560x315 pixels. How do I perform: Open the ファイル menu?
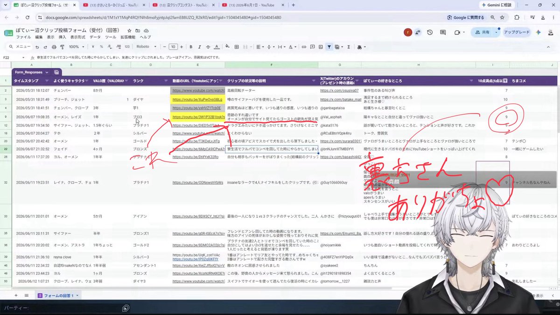23,37
